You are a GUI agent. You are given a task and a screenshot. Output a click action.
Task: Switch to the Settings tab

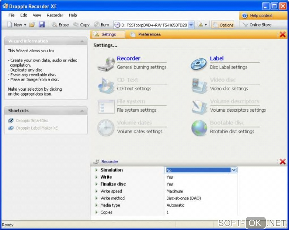pyautogui.click(x=108, y=34)
